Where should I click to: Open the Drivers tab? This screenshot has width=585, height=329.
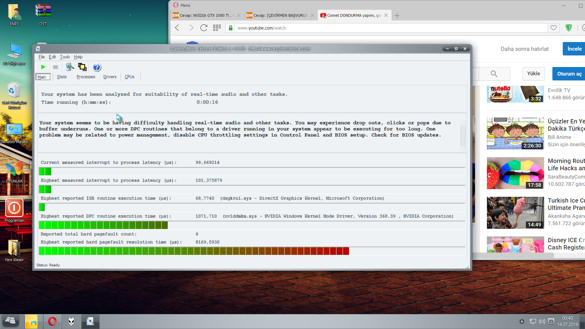click(110, 77)
